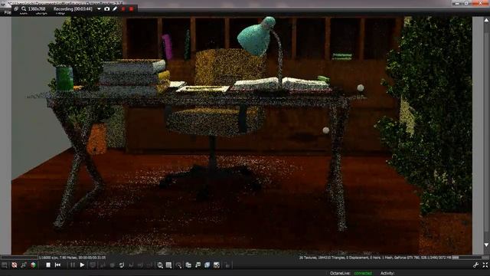Click the folder copy icon in the bottom toolbar
The height and width of the screenshot is (276, 490).
pos(188,265)
